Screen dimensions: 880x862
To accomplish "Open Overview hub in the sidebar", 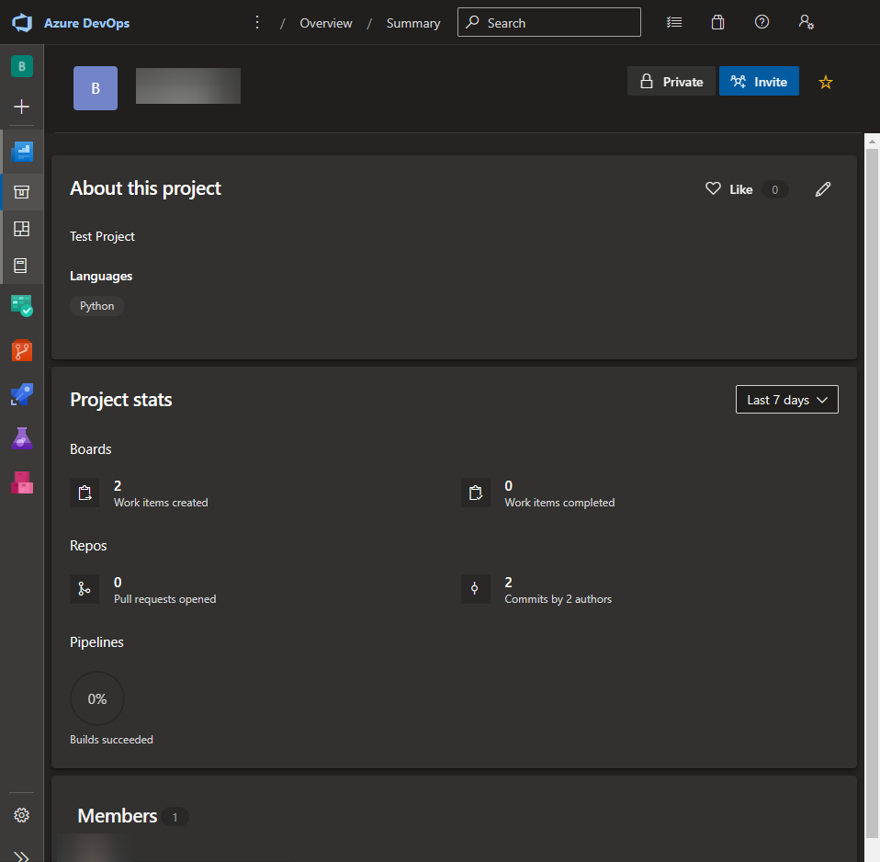I will pos(22,152).
